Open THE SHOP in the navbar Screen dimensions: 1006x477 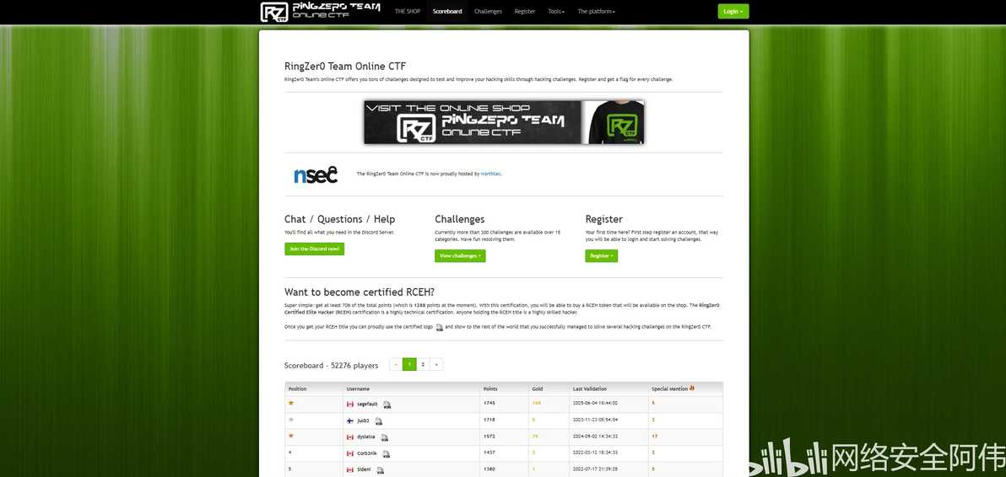[408, 12]
